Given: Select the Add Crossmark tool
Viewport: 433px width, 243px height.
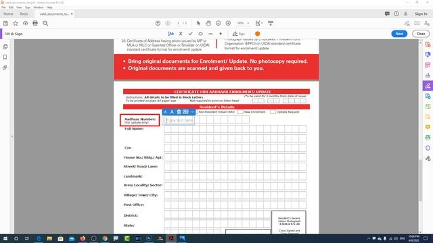Looking at the screenshot, I should pyautogui.click(x=181, y=34).
